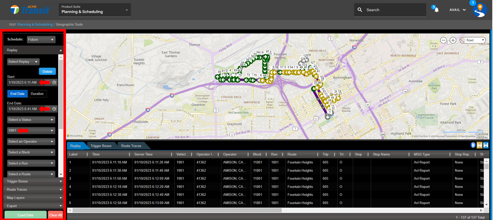The height and width of the screenshot is (220, 493).
Task: Click the Start time clock icon
Action: [54, 83]
